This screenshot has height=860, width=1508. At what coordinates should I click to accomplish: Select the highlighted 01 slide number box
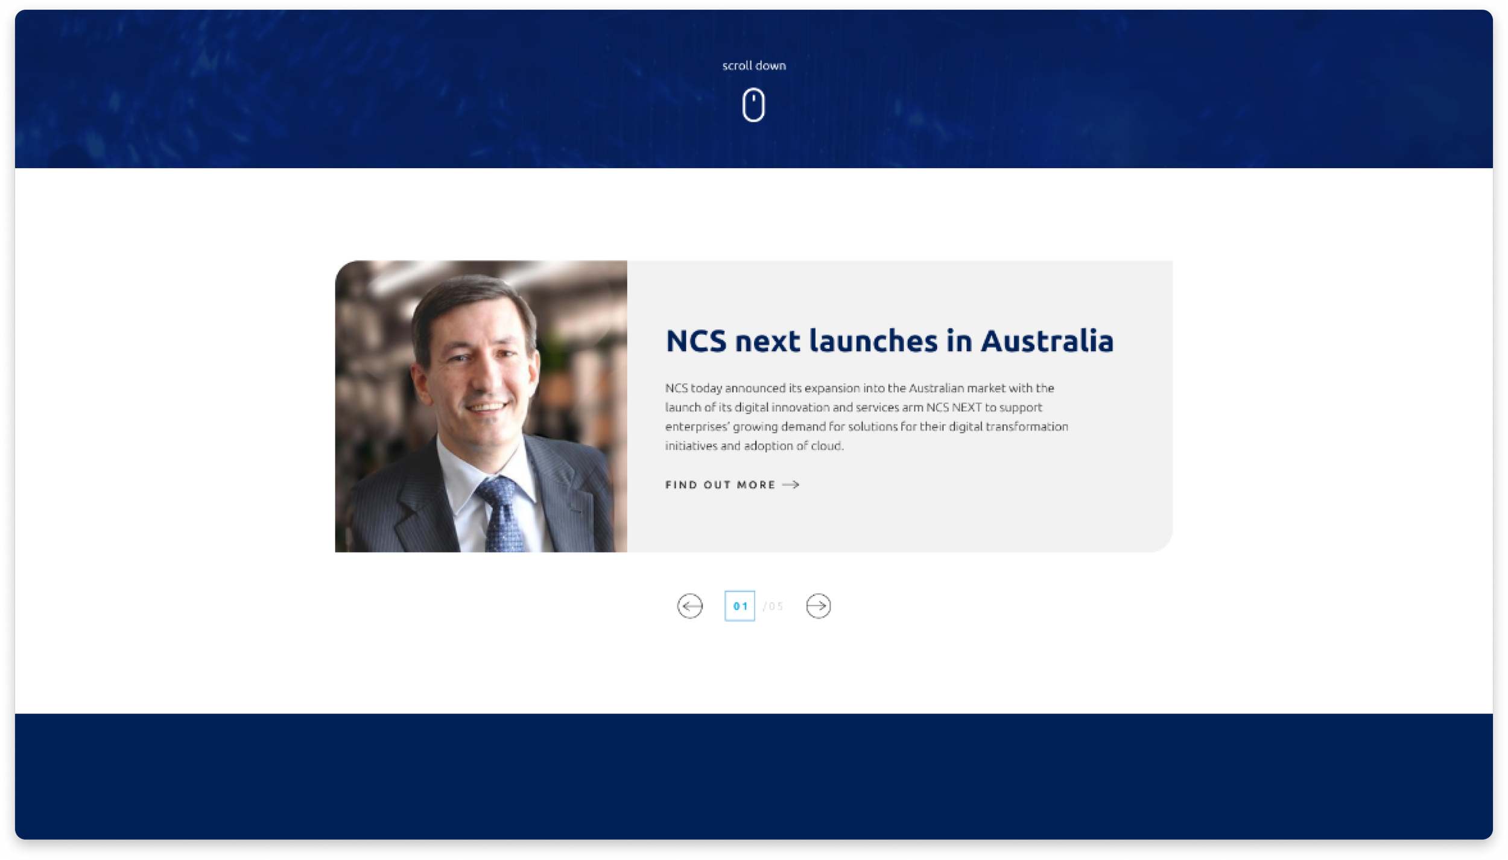pos(740,605)
